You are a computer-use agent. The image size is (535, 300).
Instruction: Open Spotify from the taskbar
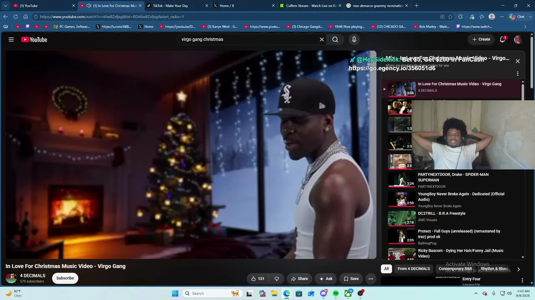(x=336, y=293)
